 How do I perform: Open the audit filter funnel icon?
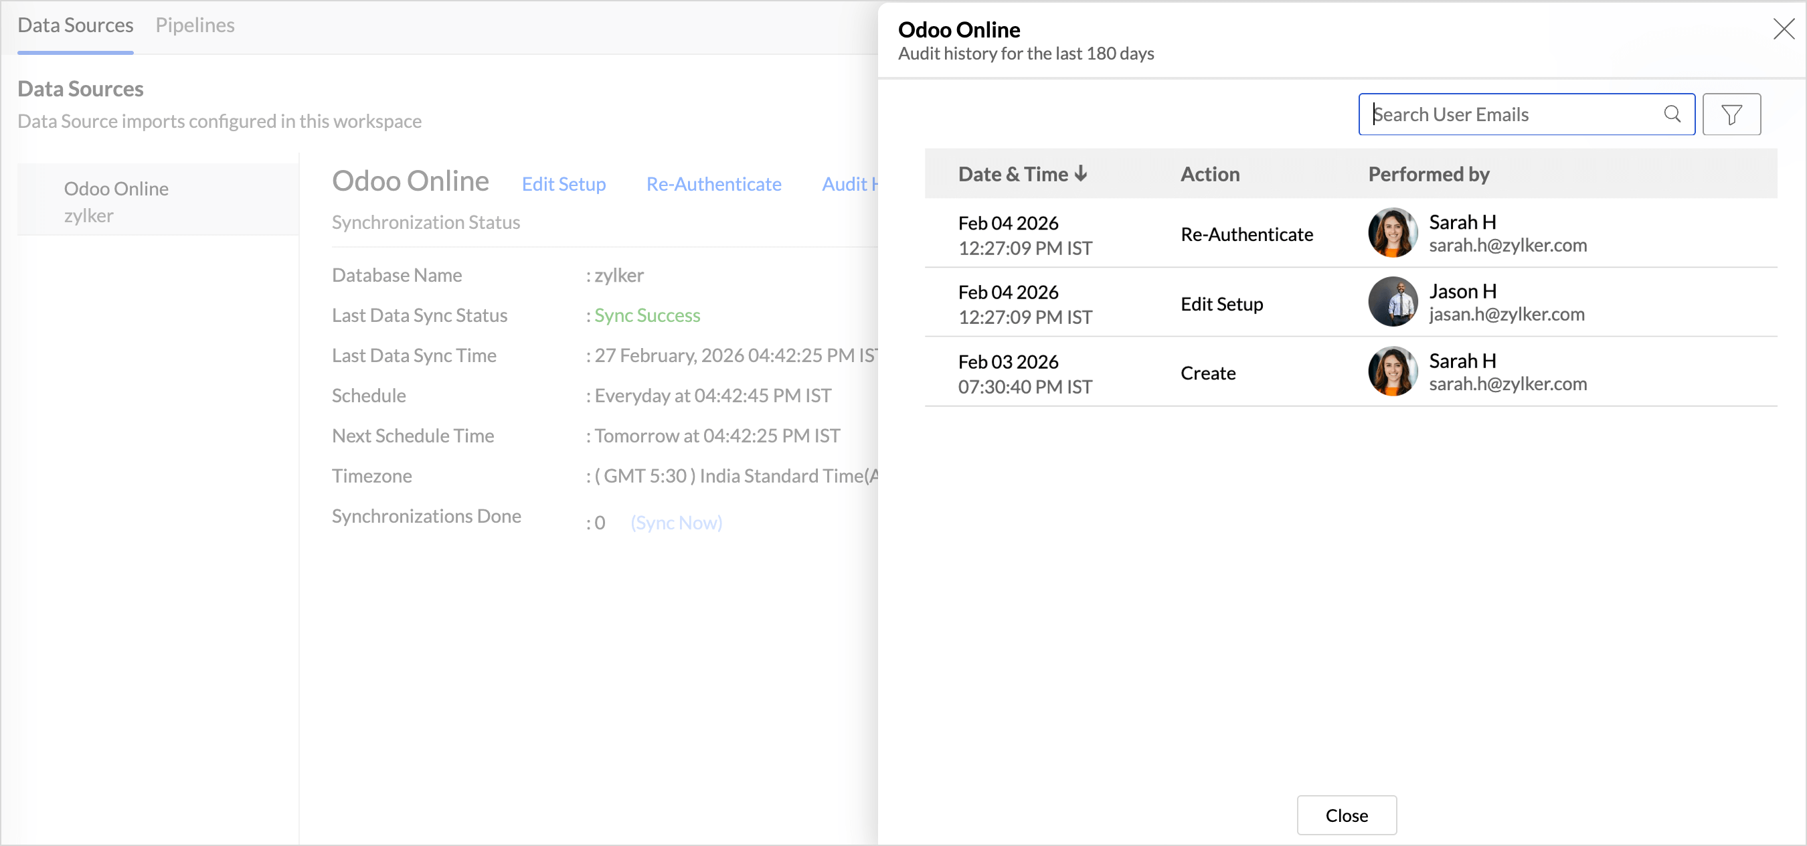point(1731,114)
